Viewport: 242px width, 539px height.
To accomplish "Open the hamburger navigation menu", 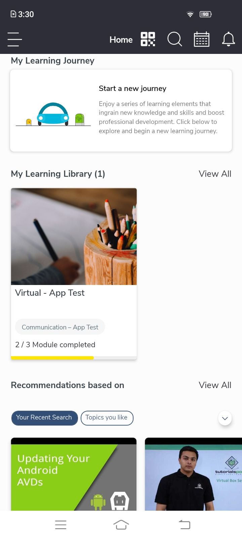I will tap(15, 39).
